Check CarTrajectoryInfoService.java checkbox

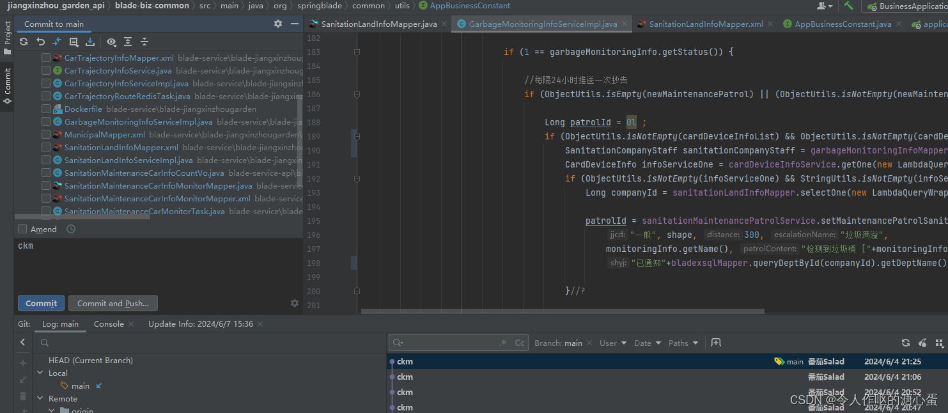point(46,70)
